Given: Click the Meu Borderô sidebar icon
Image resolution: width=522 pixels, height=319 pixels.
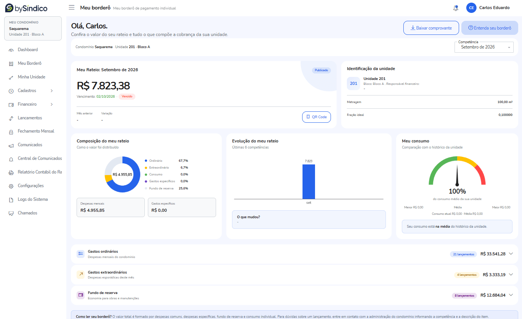Looking at the screenshot, I should pos(11,64).
